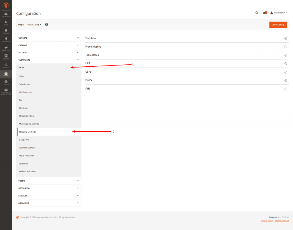Open the Default Config scope dropdown
293x230 pixels.
pos(34,25)
